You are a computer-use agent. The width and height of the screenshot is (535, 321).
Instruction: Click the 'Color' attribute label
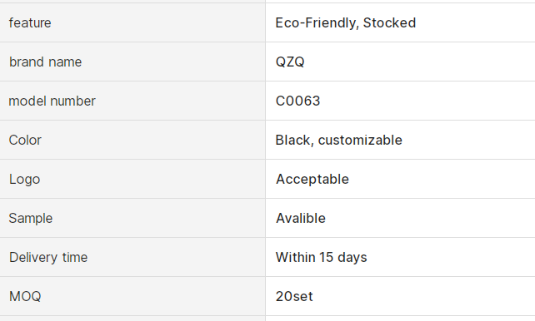point(25,141)
